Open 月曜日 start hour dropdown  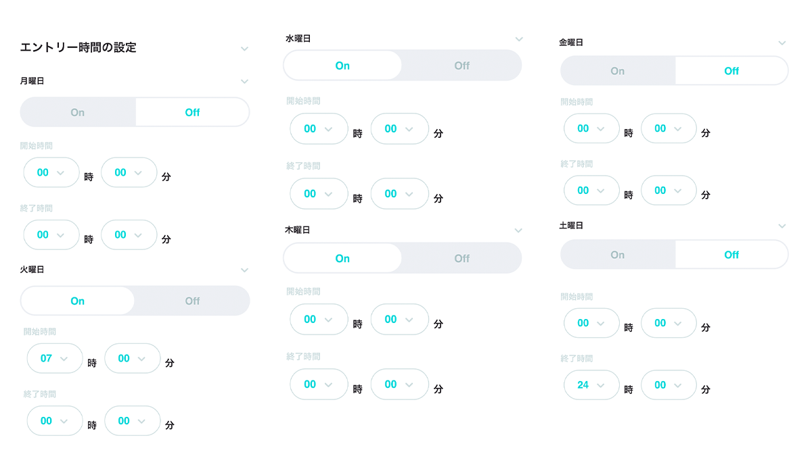tap(51, 172)
